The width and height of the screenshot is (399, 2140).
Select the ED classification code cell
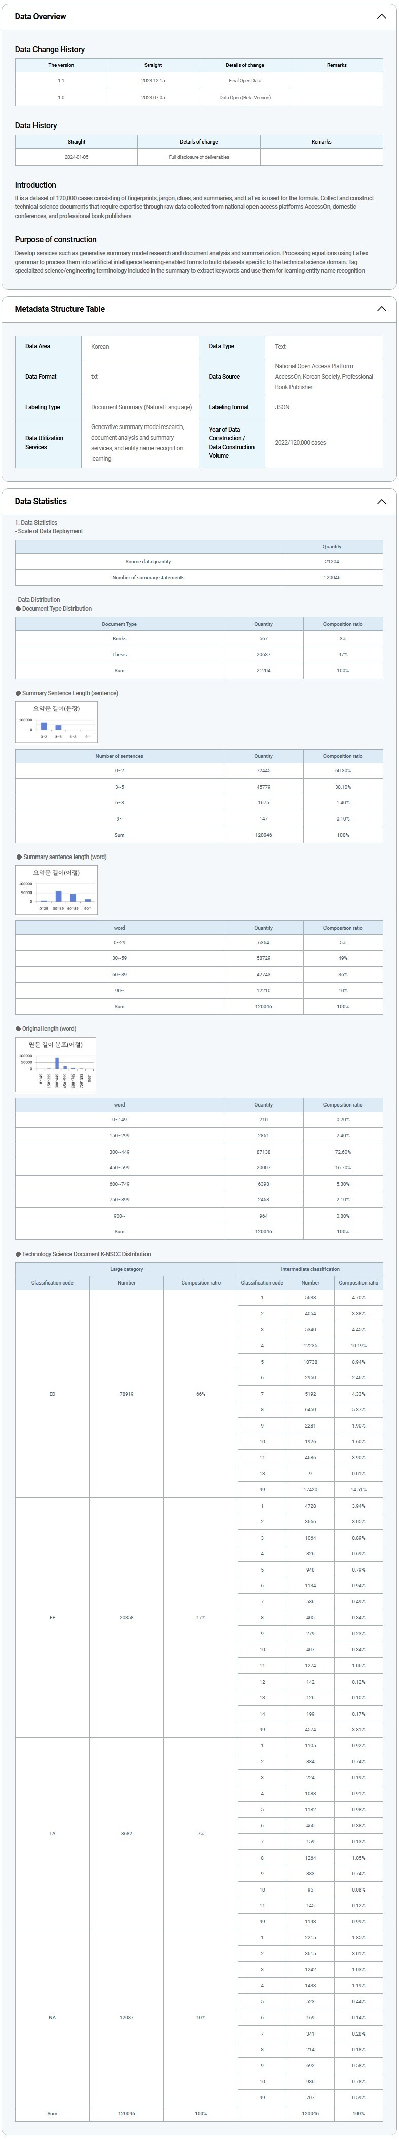click(x=52, y=1394)
